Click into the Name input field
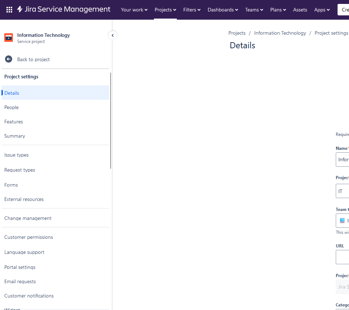 (x=342, y=159)
